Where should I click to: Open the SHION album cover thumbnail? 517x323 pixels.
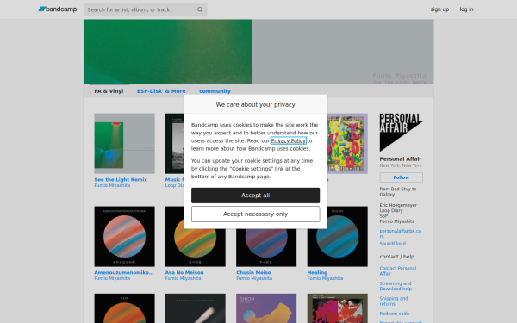(266, 308)
